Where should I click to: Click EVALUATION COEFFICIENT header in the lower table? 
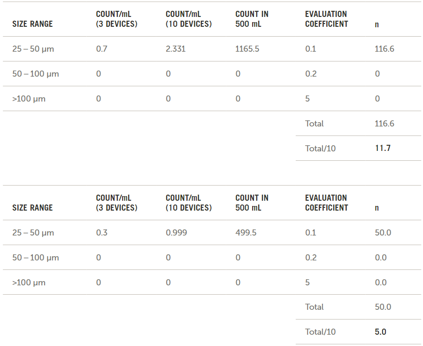(x=326, y=203)
